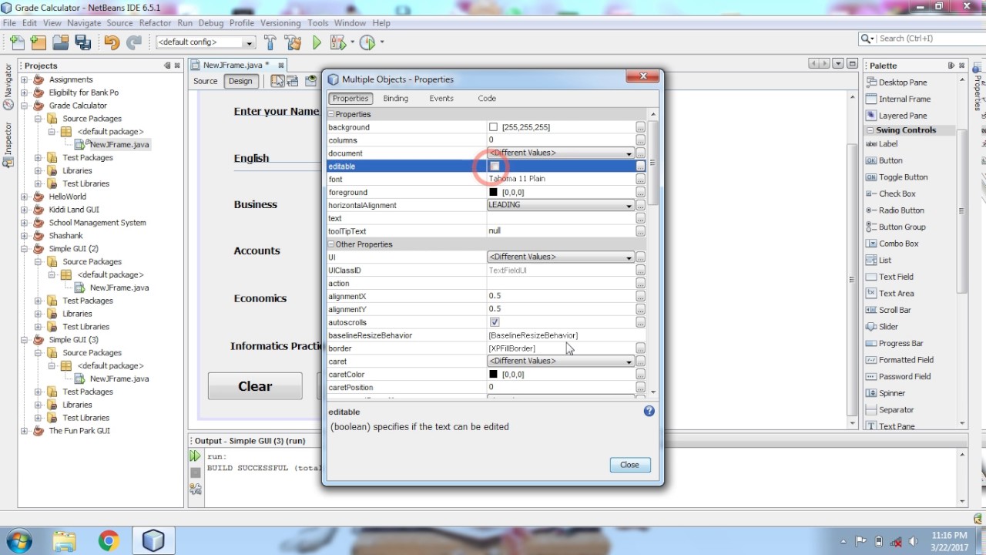Re-run output with green double arrow icon
986x555 pixels.
[196, 456]
